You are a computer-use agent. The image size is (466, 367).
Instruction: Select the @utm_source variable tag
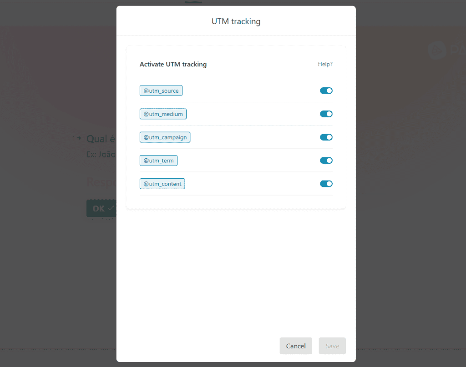click(x=161, y=90)
